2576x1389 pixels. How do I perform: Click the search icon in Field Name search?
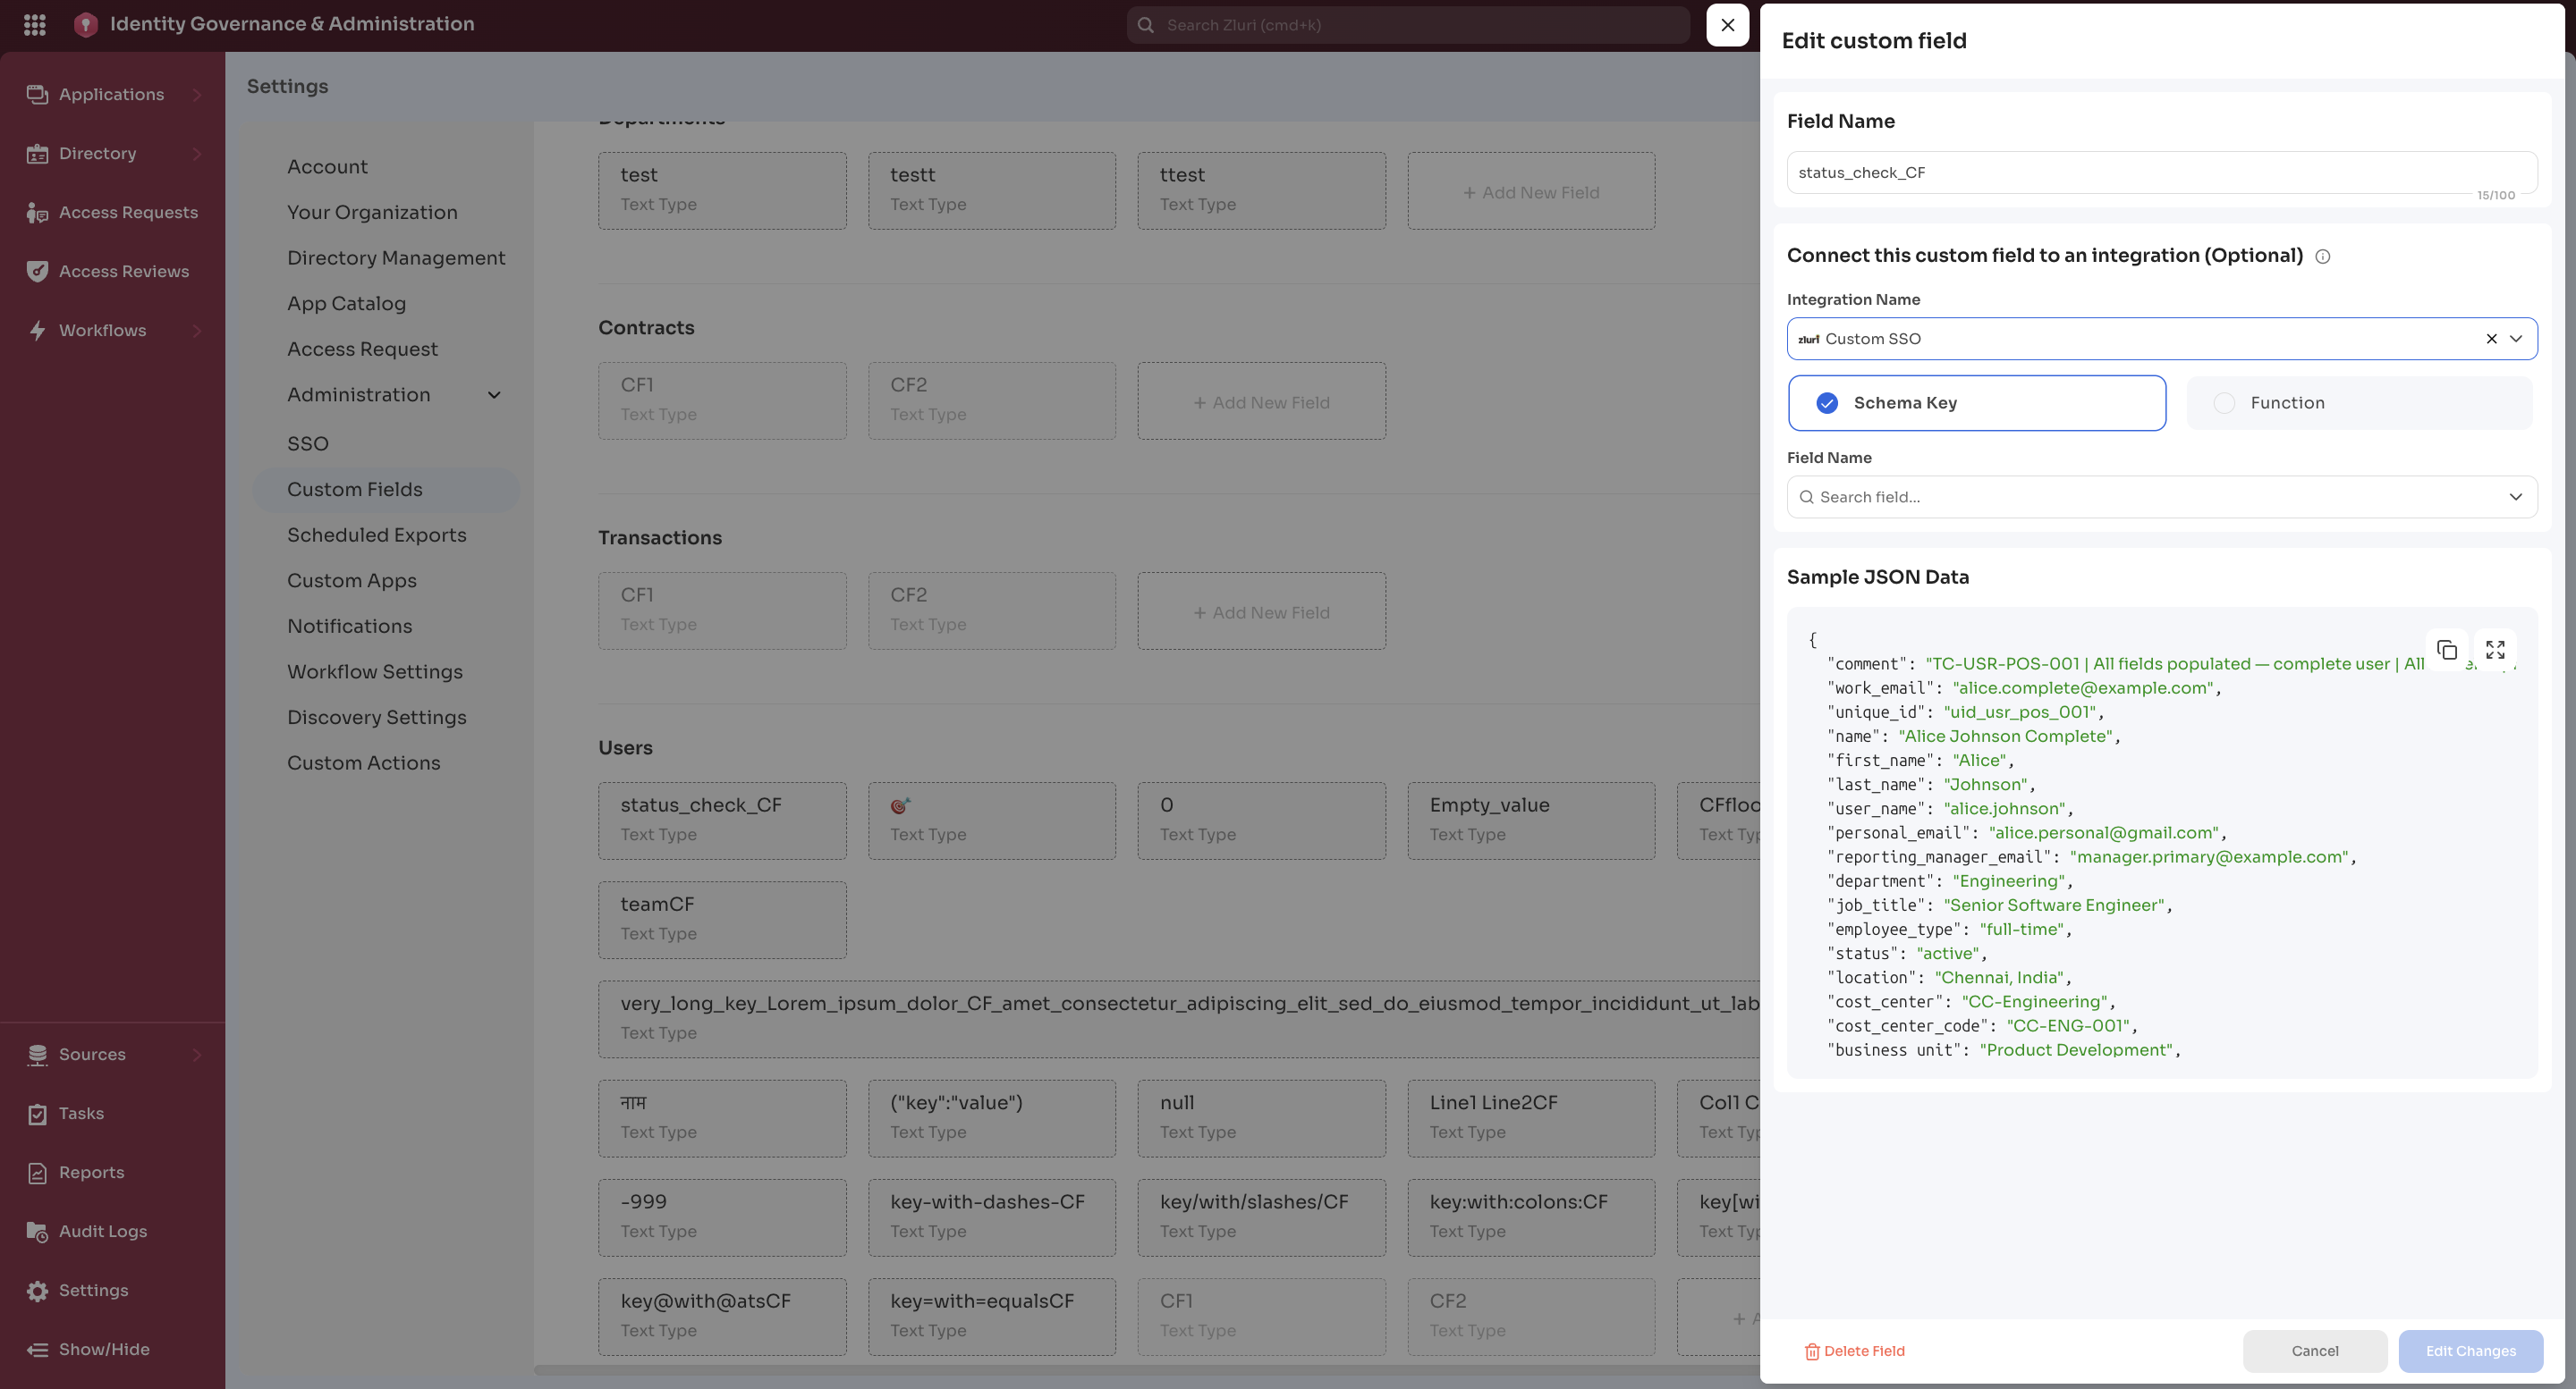click(x=1806, y=497)
